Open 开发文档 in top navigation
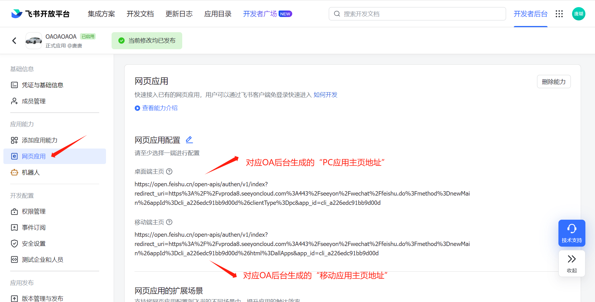This screenshot has width=595, height=302. coord(140,14)
